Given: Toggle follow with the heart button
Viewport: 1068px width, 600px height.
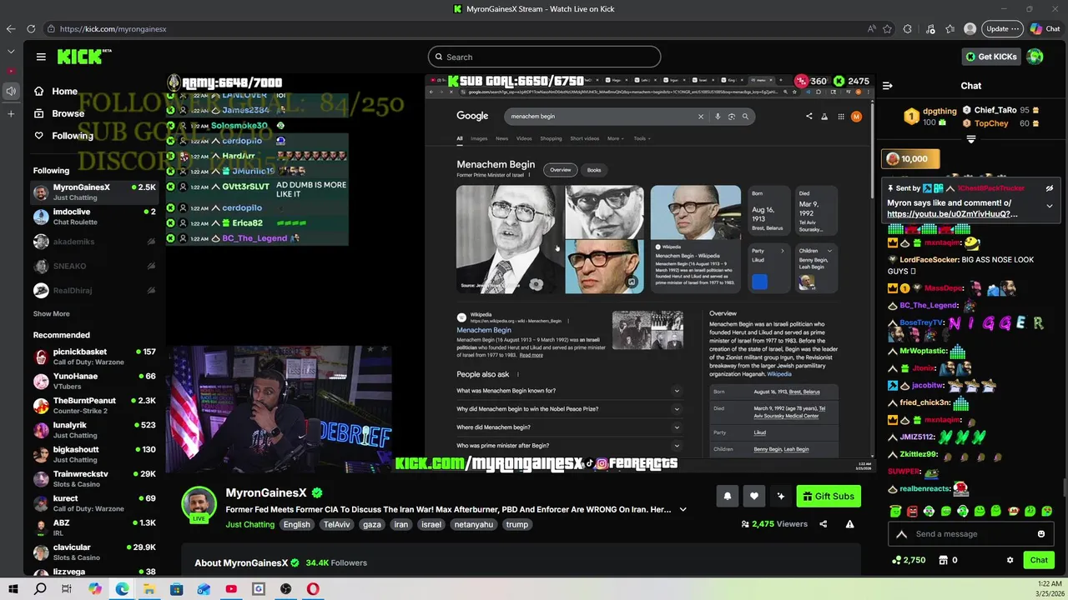Looking at the screenshot, I should click(753, 496).
